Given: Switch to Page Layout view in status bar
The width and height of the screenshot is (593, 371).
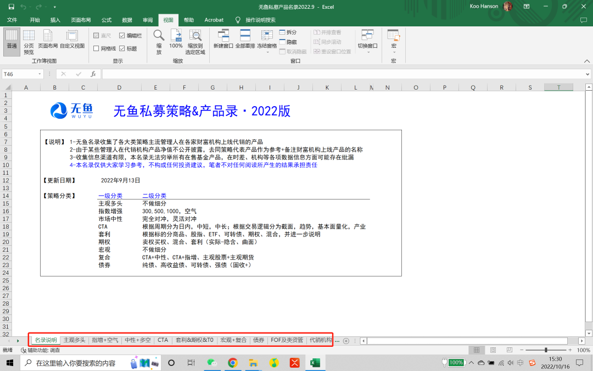Looking at the screenshot, I should click(x=493, y=350).
